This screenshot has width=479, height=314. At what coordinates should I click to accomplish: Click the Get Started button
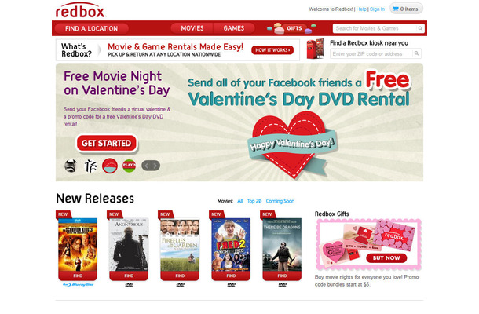coord(106,143)
